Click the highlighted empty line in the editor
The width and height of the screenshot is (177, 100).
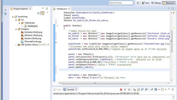[x=114, y=70]
